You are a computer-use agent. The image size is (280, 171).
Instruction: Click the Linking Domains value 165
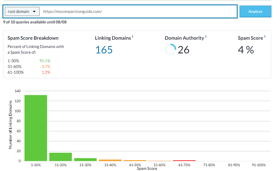point(104,50)
